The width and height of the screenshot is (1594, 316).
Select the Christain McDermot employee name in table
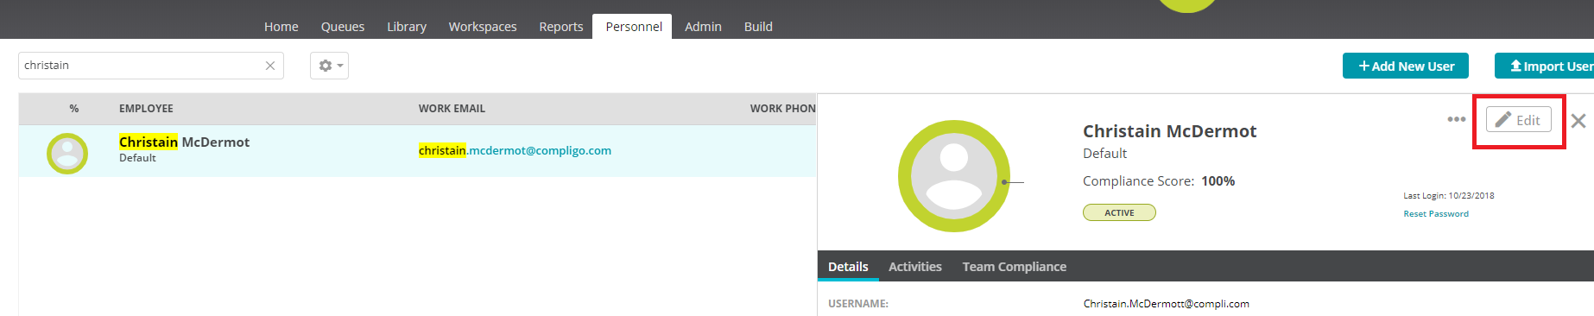(184, 142)
